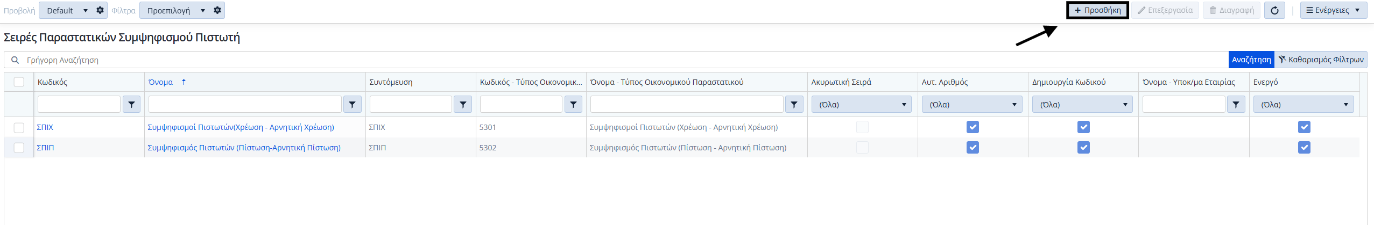Toggle Ακυρωτική Σειρά checkbox in ΣΠΙΠ row
The width and height of the screenshot is (1374, 225).
(x=862, y=147)
